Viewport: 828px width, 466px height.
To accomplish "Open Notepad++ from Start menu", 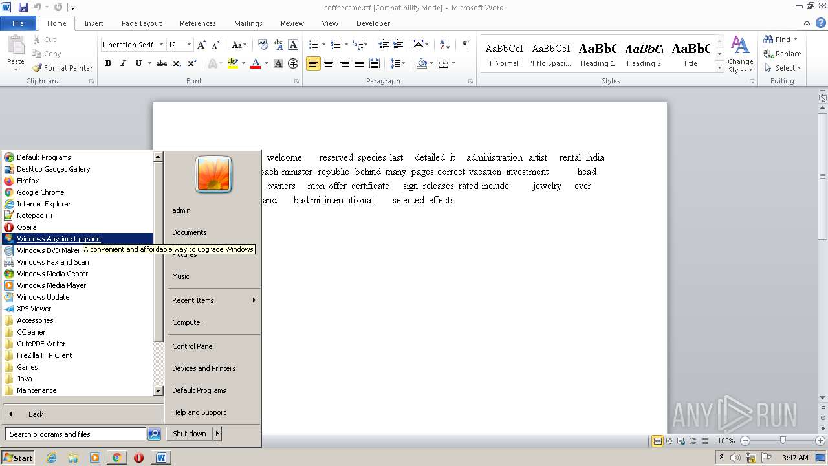I will pyautogui.click(x=35, y=216).
